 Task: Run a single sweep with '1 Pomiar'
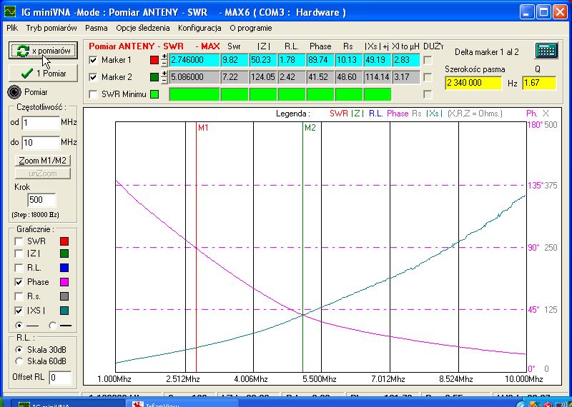(x=42, y=73)
